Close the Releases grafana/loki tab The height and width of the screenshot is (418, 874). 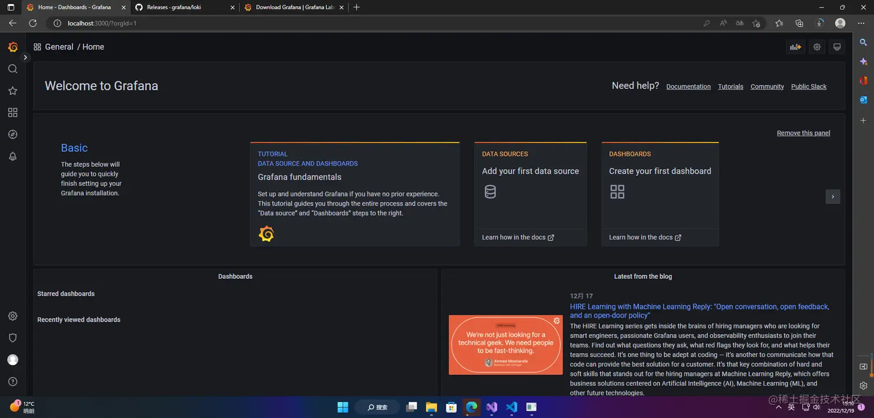pos(232,8)
